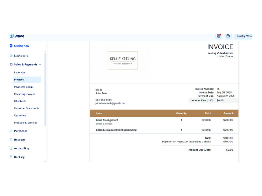Click the Quantity column header

pos(181,113)
